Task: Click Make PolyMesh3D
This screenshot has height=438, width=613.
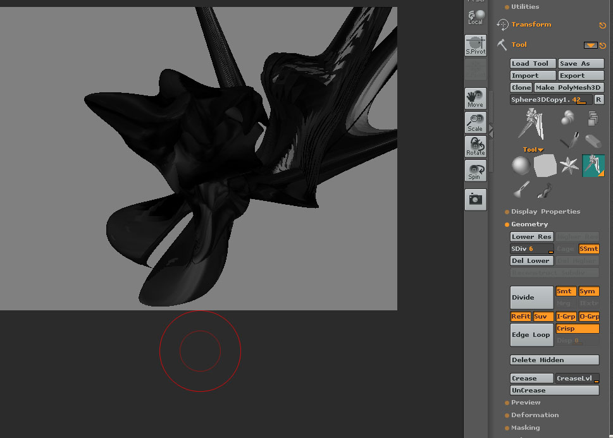Action: coord(569,87)
